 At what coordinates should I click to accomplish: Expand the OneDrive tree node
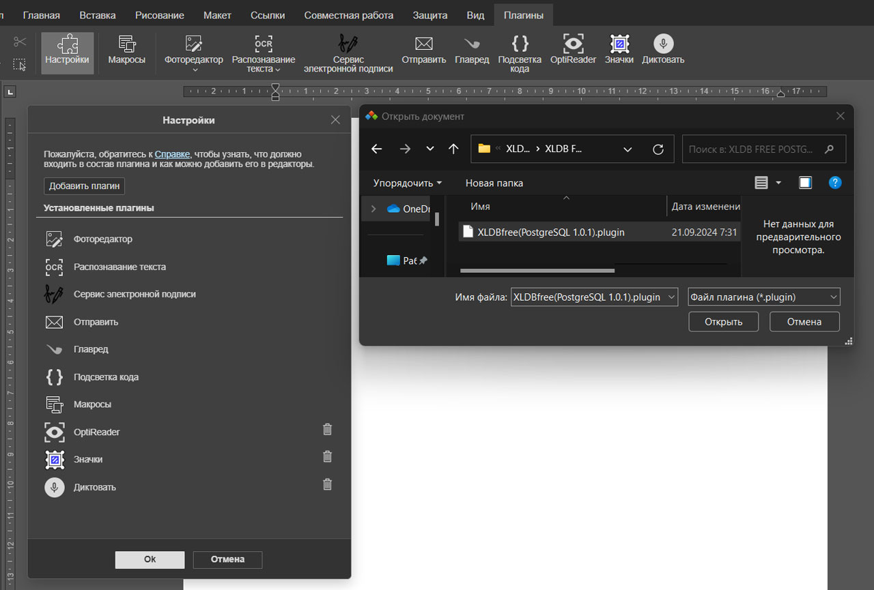pyautogui.click(x=373, y=209)
